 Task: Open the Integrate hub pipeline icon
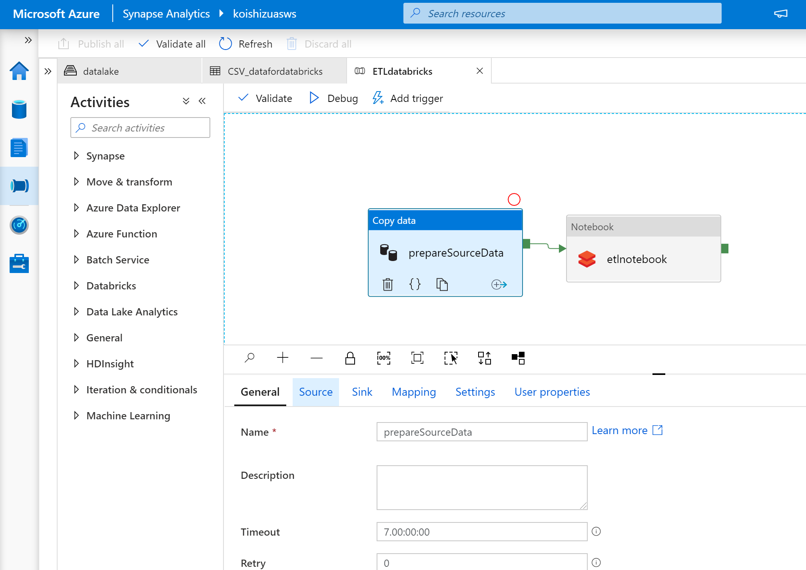19,186
